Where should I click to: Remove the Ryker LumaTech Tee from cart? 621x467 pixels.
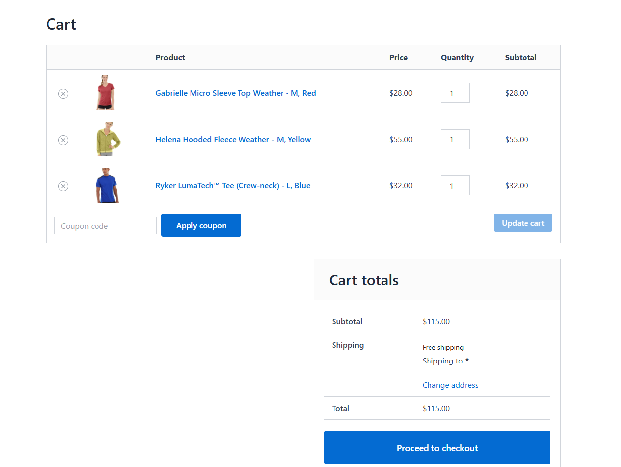click(x=63, y=186)
